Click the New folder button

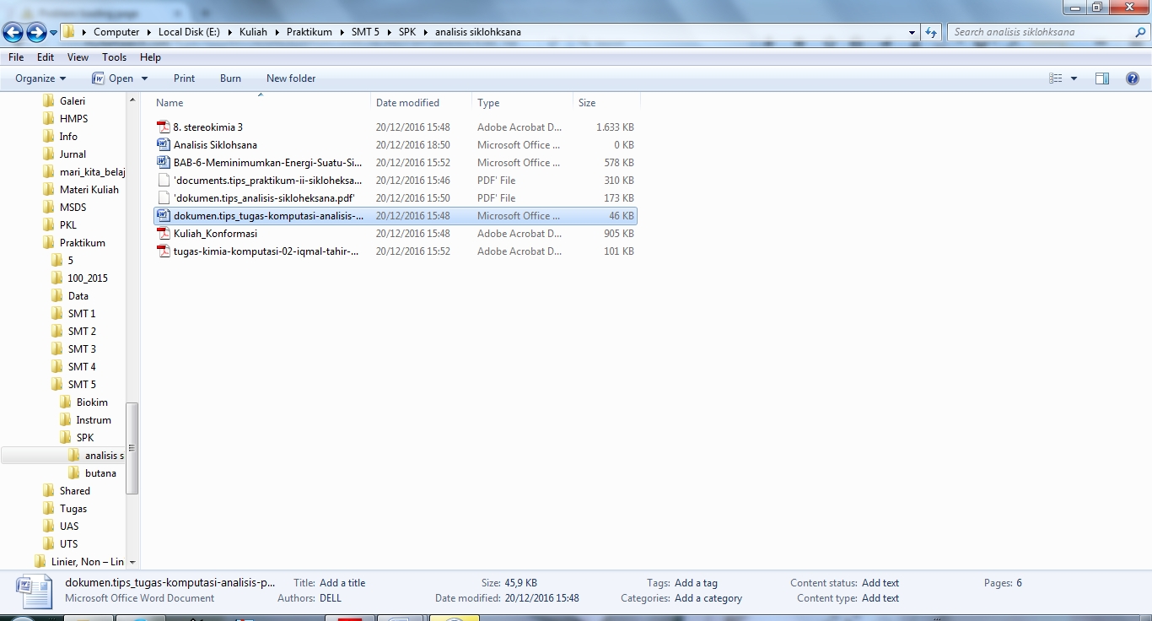pos(291,78)
